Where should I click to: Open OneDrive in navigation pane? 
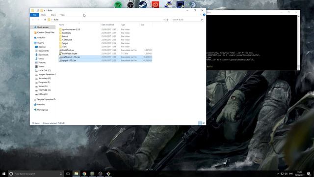[41, 37]
